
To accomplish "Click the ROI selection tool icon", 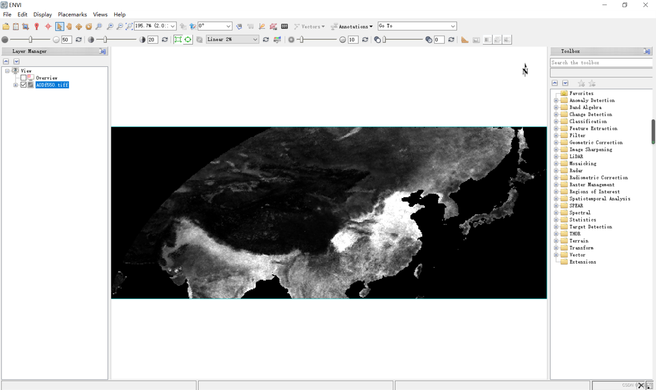I will coord(273,26).
